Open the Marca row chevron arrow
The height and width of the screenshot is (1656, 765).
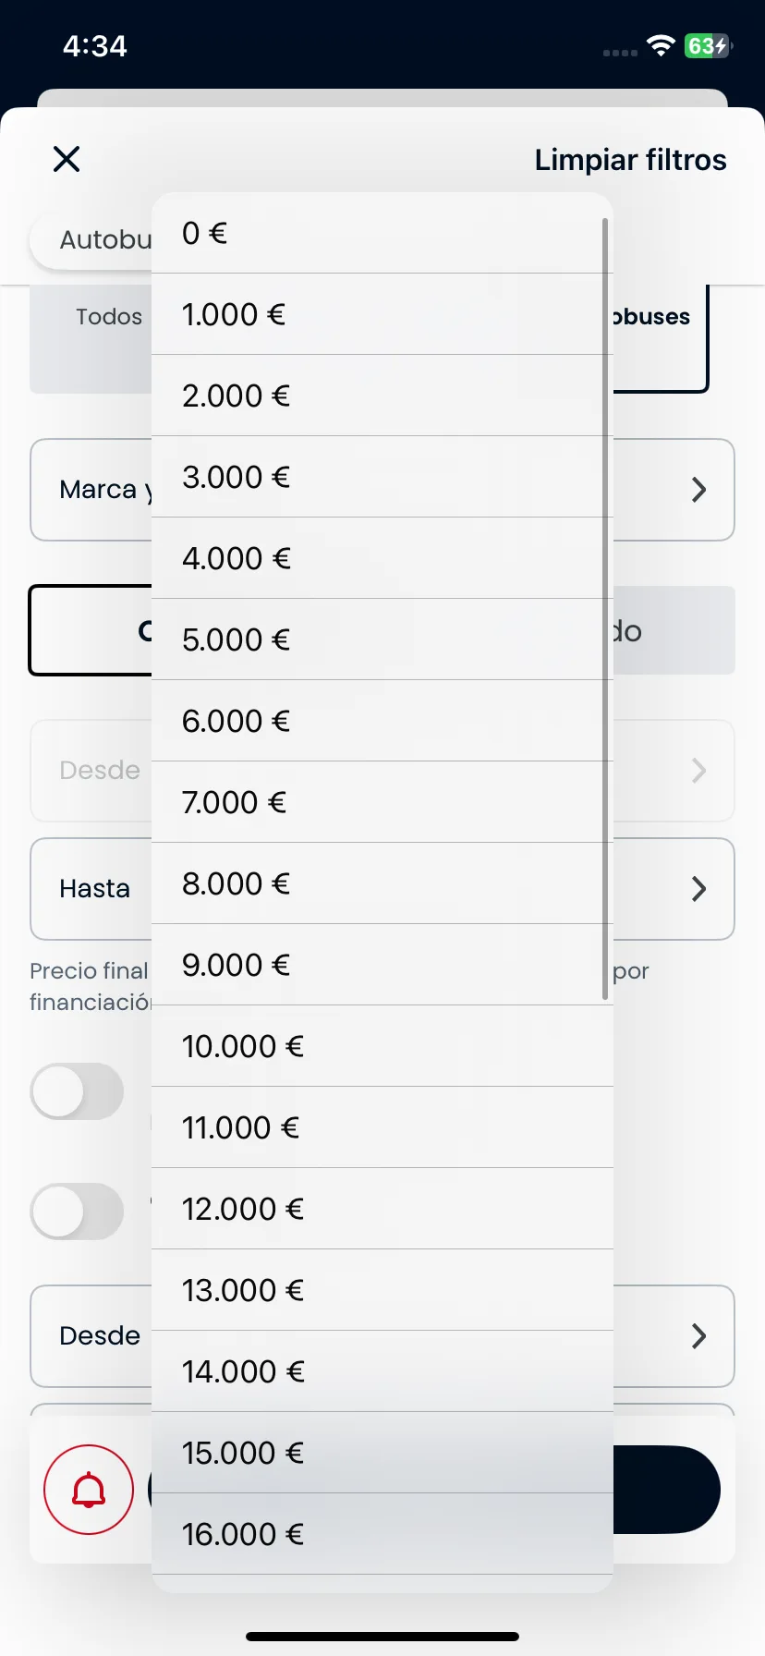(698, 490)
